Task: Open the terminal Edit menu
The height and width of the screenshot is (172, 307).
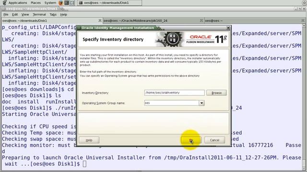Action: (15, 14)
